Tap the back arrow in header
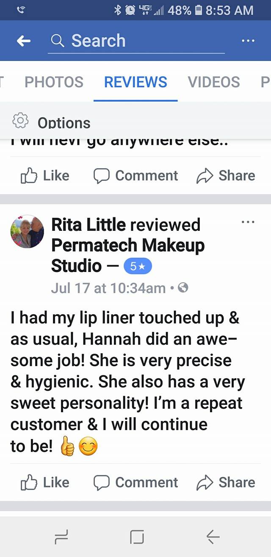Screen dimensions: 271x557 click(x=24, y=41)
